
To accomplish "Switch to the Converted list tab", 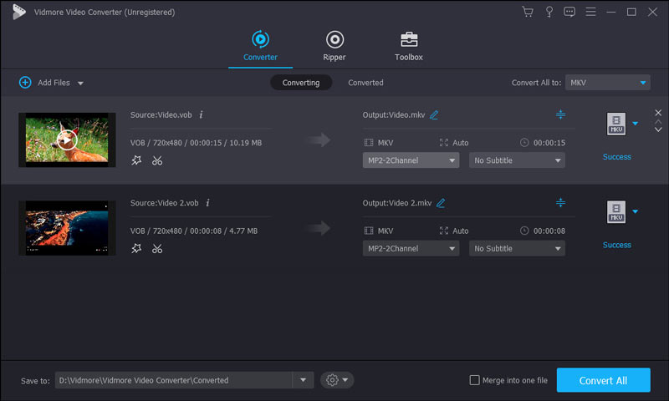I will [x=365, y=83].
